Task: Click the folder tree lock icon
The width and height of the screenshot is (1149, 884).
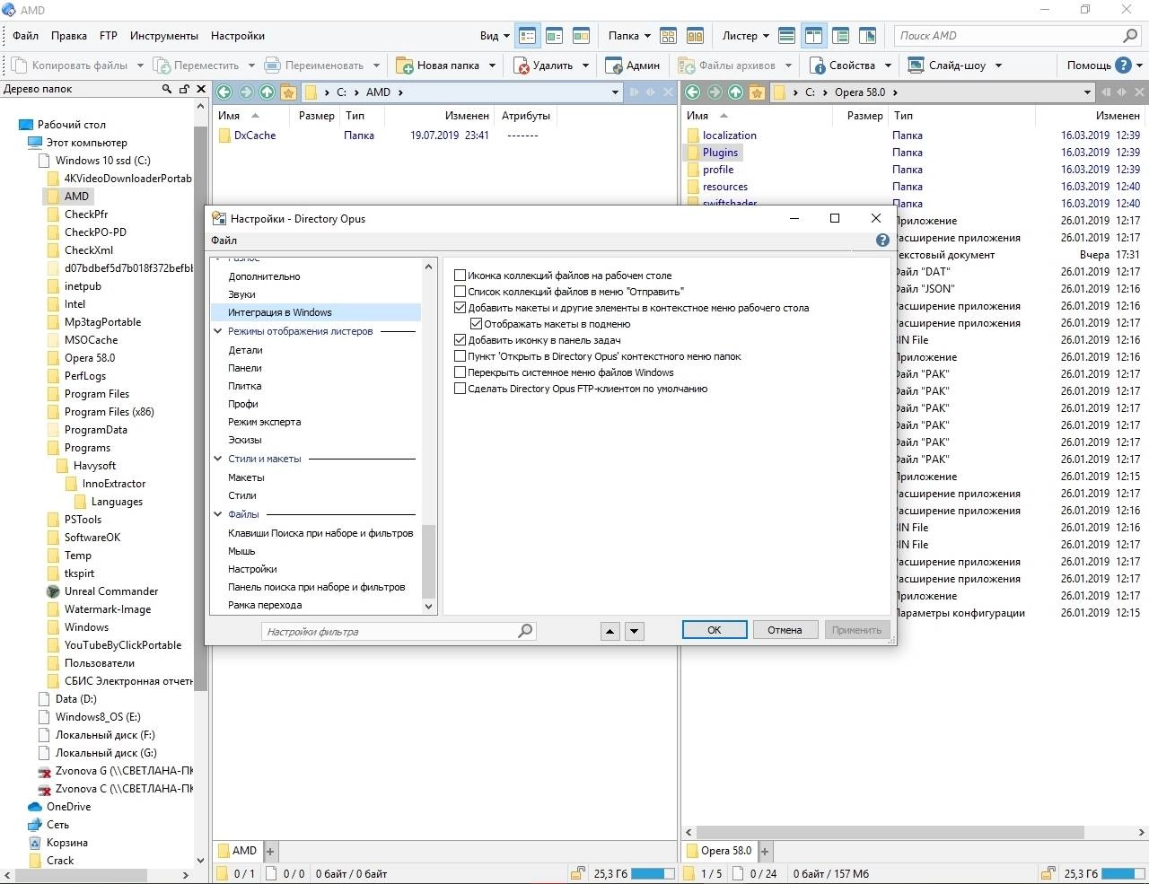Action: 184,89
